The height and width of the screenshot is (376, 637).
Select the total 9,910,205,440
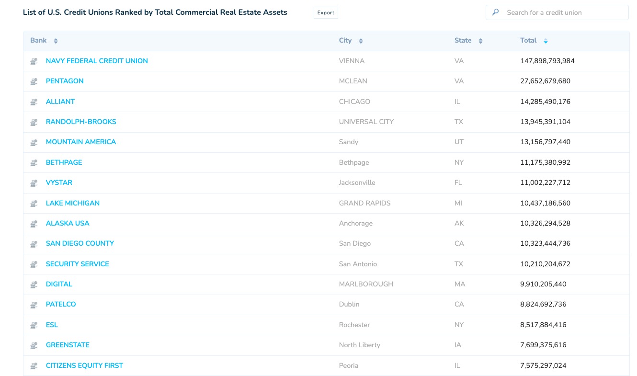click(543, 284)
